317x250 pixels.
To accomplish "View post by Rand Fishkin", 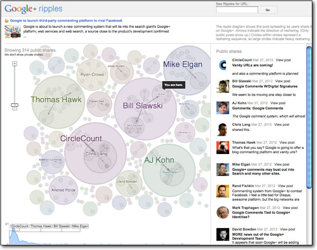I will point(285,186).
